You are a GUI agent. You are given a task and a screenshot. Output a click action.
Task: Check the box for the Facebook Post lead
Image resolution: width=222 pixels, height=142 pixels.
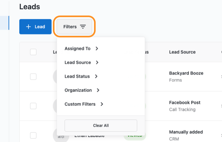click(x=33, y=106)
